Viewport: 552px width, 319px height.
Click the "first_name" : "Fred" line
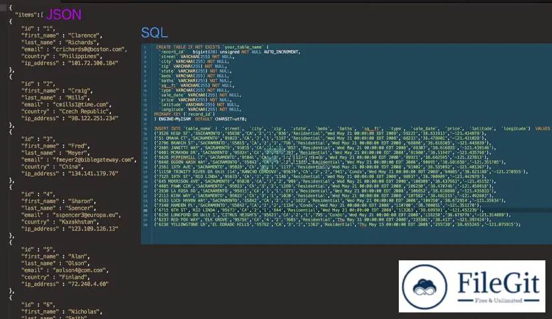[55, 146]
